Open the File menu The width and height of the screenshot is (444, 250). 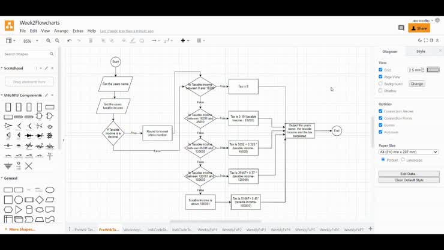pos(23,31)
